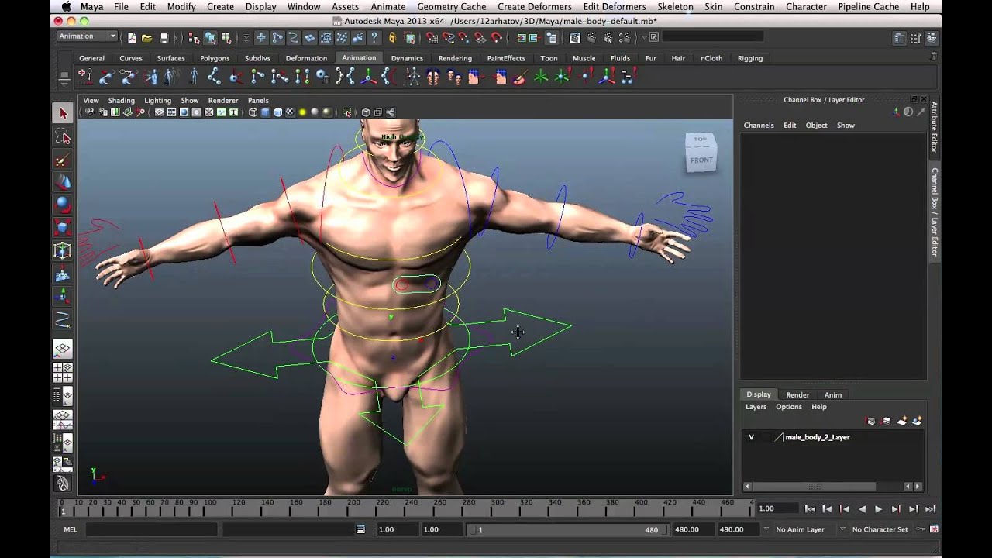Open the viewport Lighting menu
This screenshot has width=992, height=558.
click(x=157, y=100)
